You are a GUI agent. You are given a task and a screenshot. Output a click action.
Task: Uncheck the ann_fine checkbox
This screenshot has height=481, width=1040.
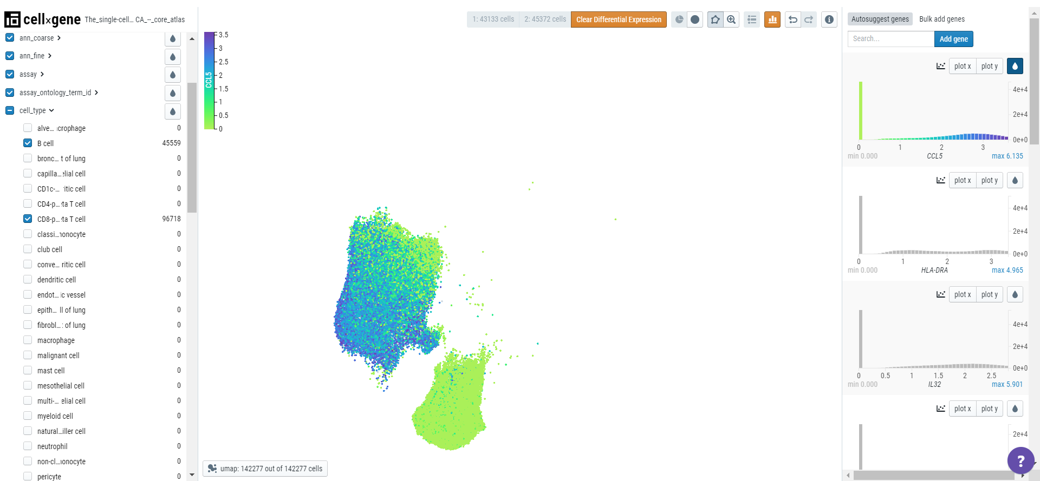point(10,56)
